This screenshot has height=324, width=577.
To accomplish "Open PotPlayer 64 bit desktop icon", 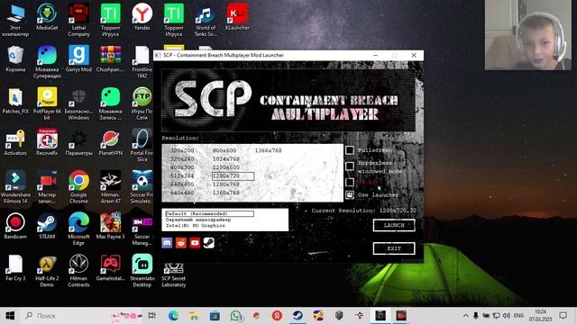I will pos(47,103).
